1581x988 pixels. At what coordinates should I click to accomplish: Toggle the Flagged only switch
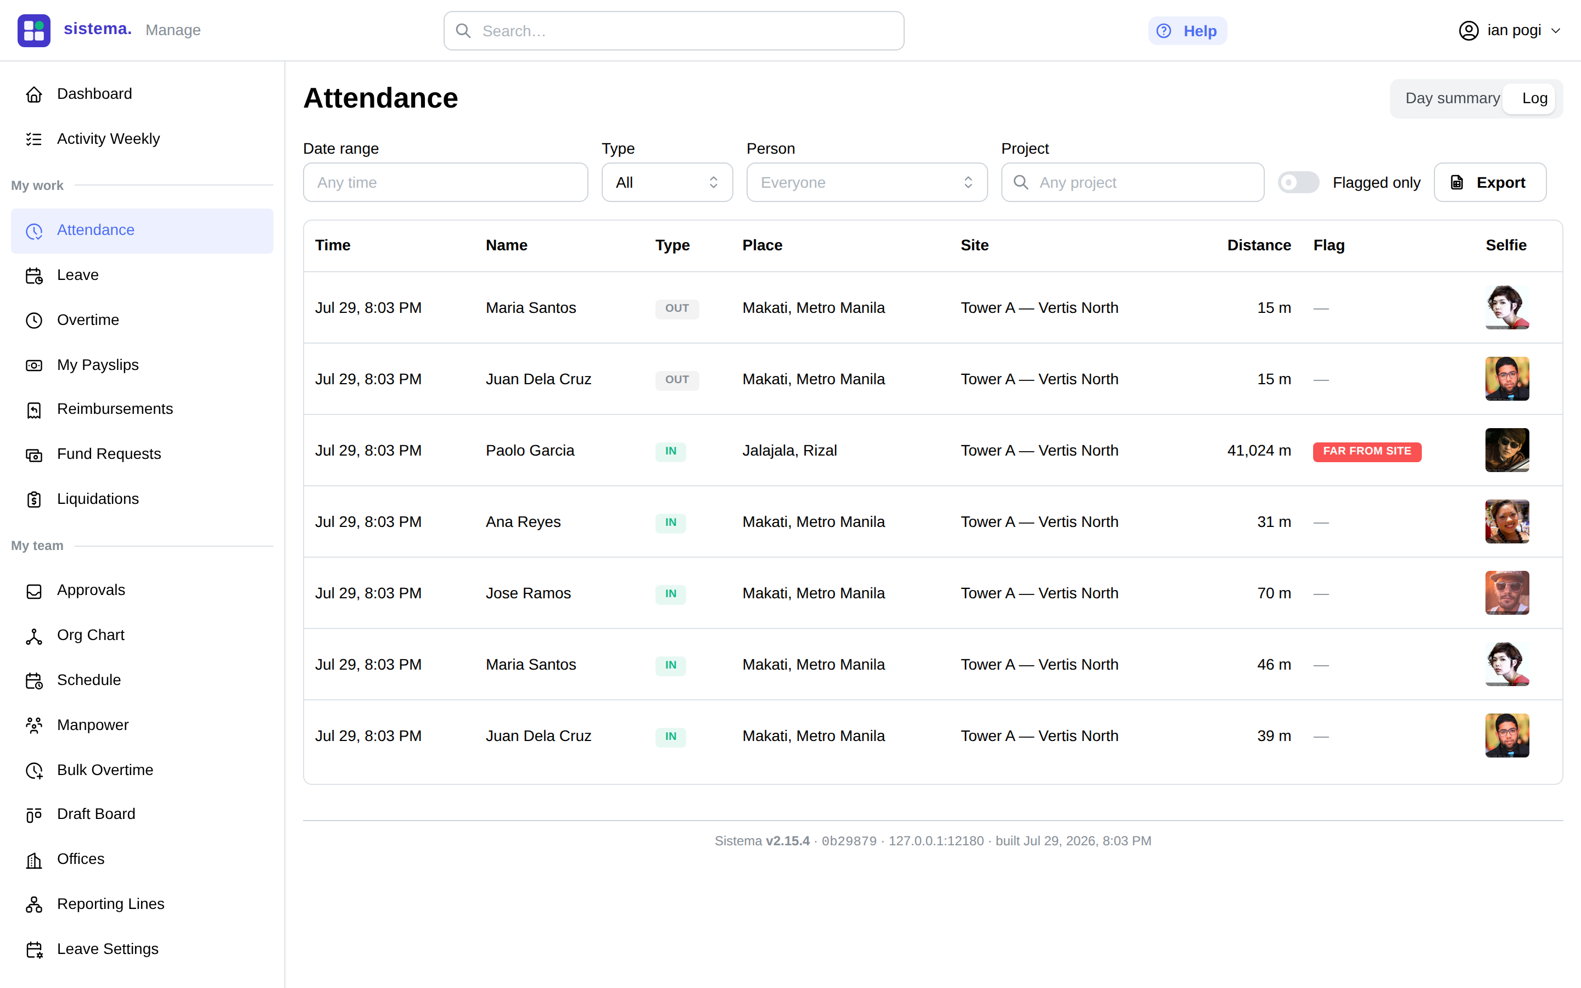[1298, 182]
